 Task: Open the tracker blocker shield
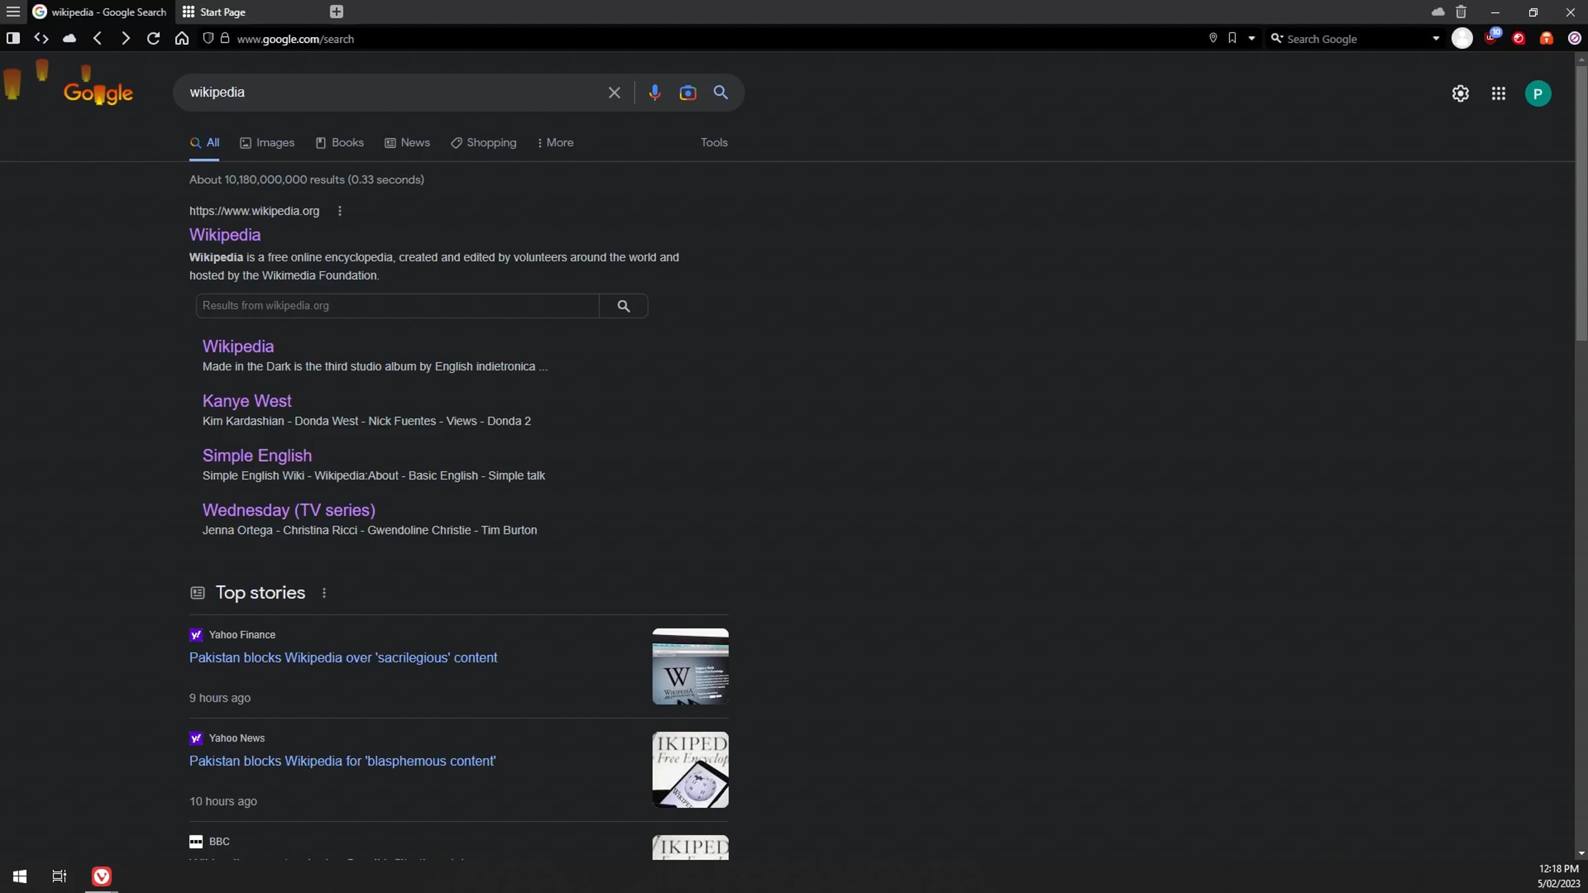(x=208, y=38)
